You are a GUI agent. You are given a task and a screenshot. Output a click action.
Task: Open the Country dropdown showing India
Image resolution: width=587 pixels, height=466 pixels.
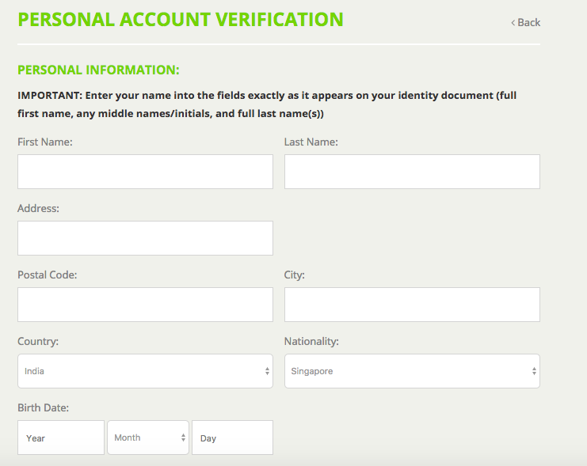click(x=145, y=371)
